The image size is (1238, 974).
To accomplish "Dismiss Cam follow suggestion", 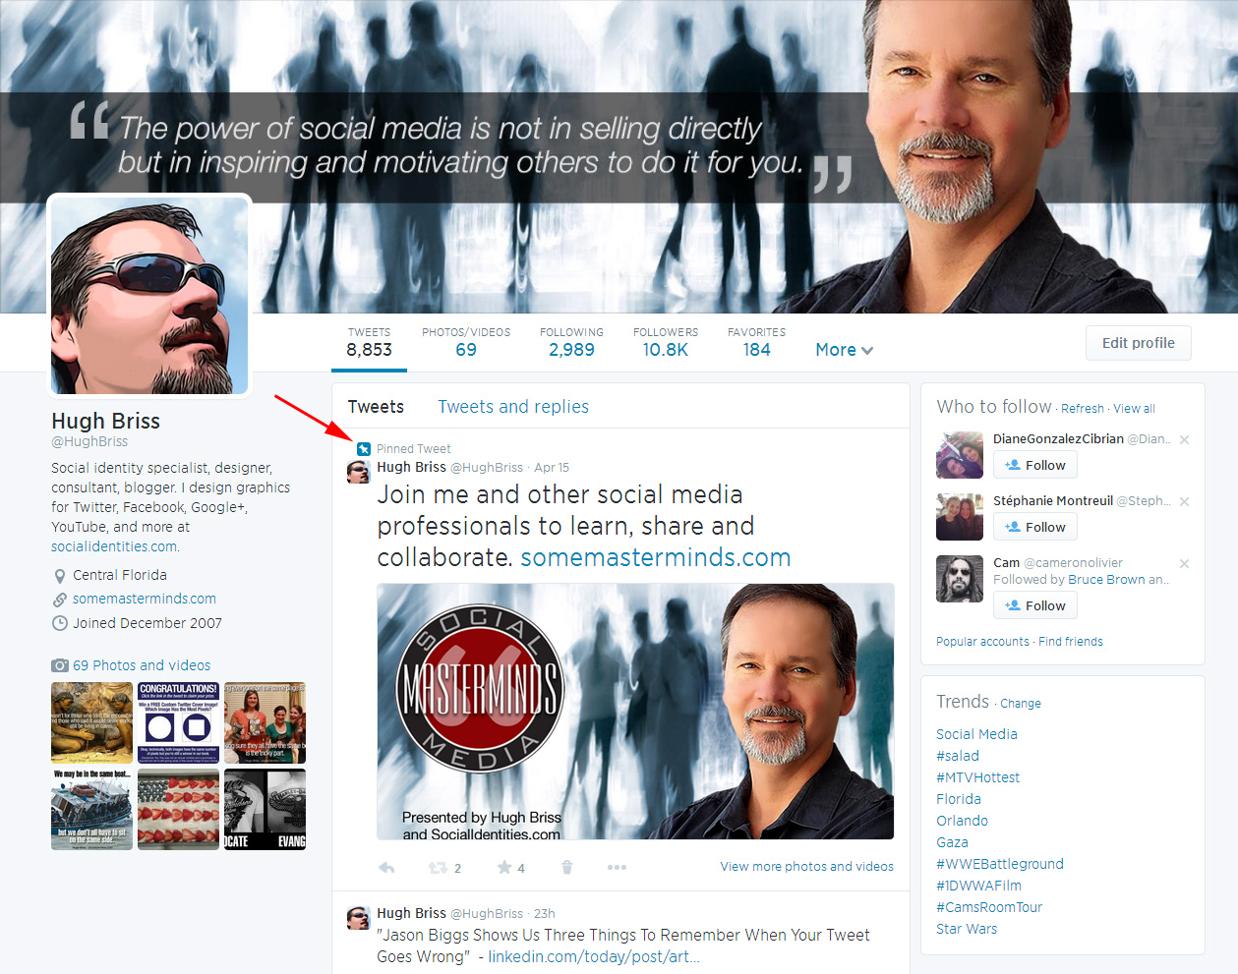I will [1184, 564].
